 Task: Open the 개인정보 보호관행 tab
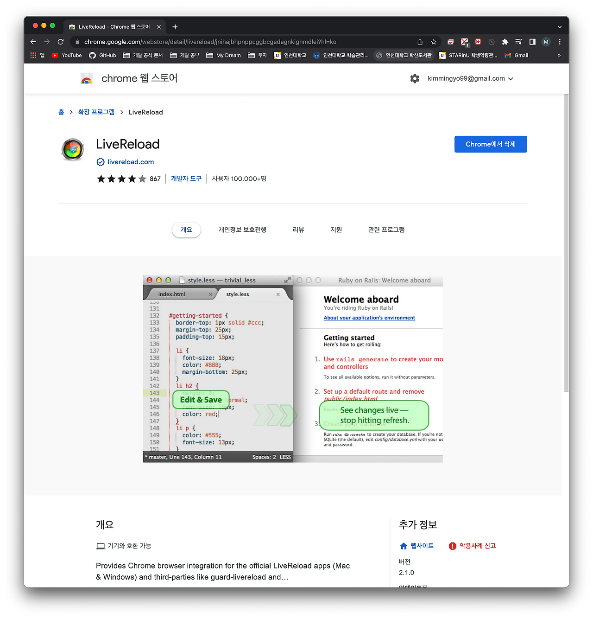coord(242,230)
